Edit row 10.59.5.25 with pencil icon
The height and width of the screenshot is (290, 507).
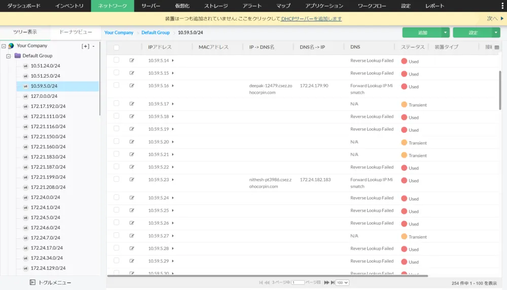click(132, 210)
